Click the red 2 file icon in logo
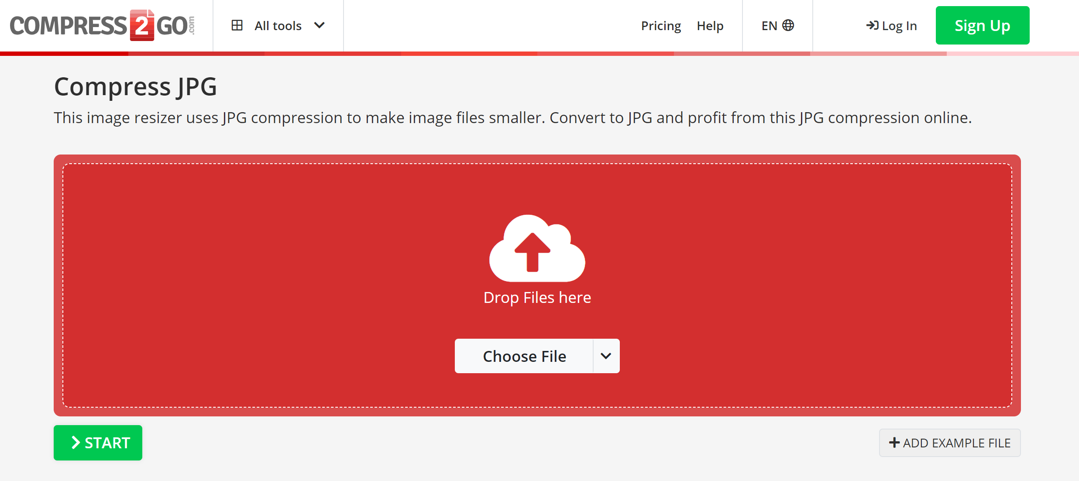 142,25
